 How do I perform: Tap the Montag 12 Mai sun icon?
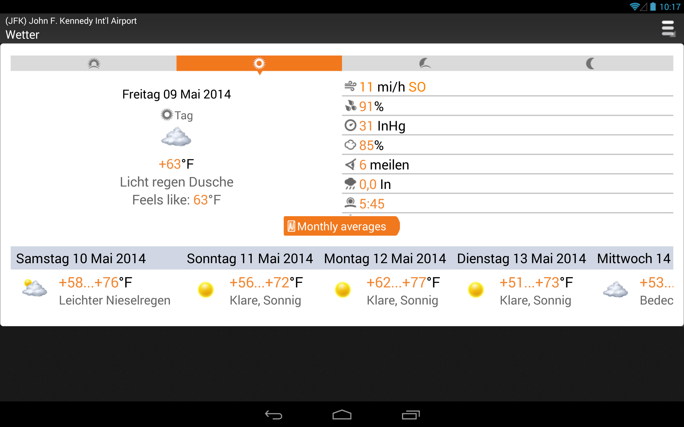343,290
